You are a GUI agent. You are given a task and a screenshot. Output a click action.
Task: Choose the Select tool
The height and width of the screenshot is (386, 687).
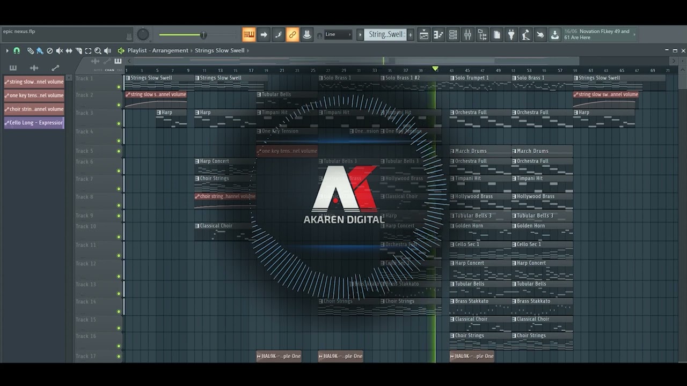[88, 50]
